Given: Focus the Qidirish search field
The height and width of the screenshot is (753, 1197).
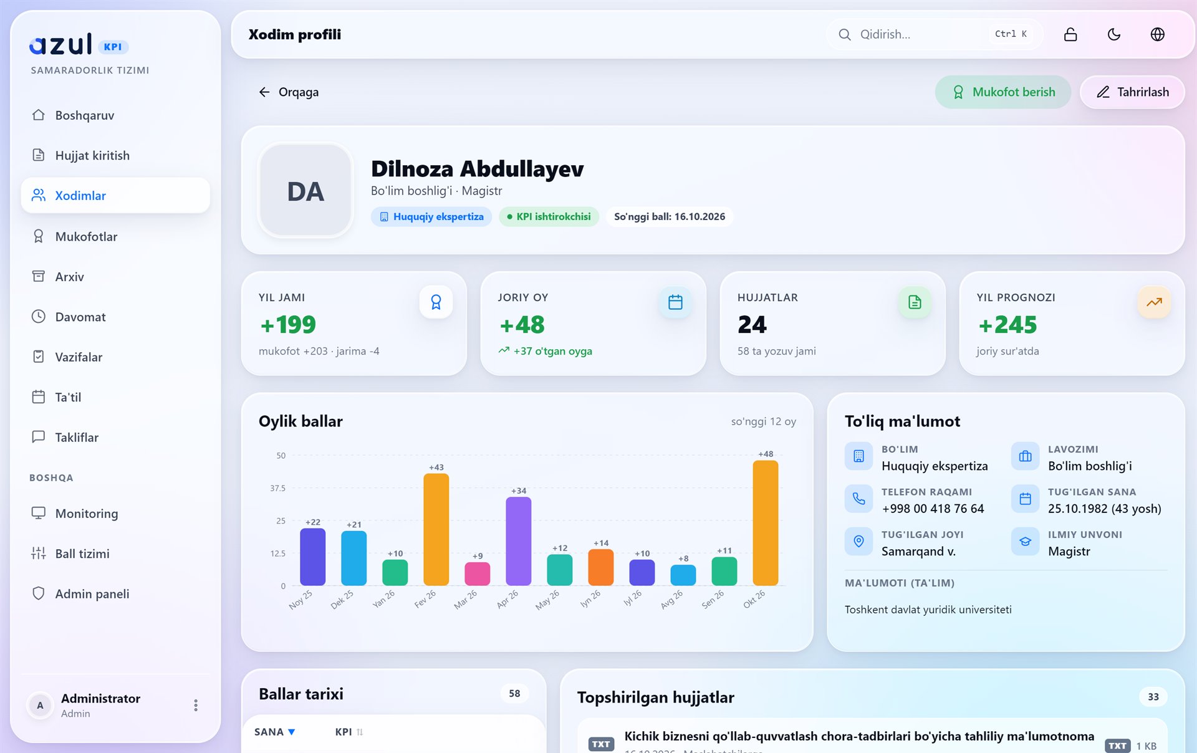Looking at the screenshot, I should 934,34.
